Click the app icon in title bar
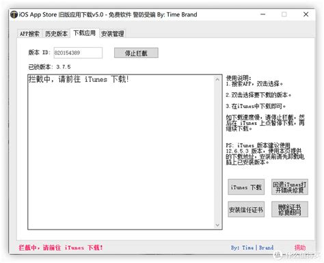The image size is (324, 263). click(x=14, y=15)
